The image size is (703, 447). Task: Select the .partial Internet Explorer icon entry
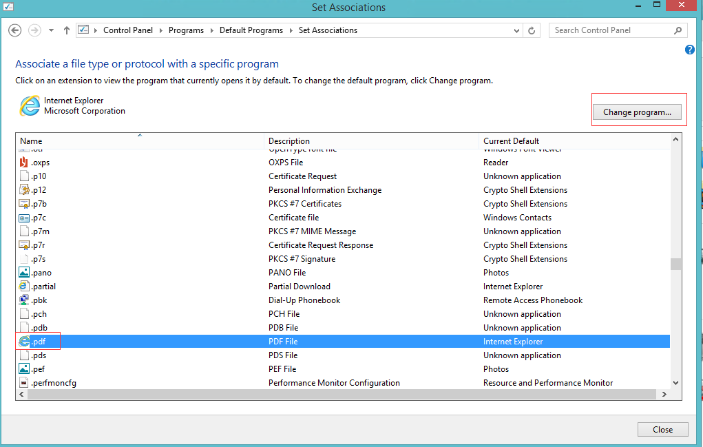(24, 286)
